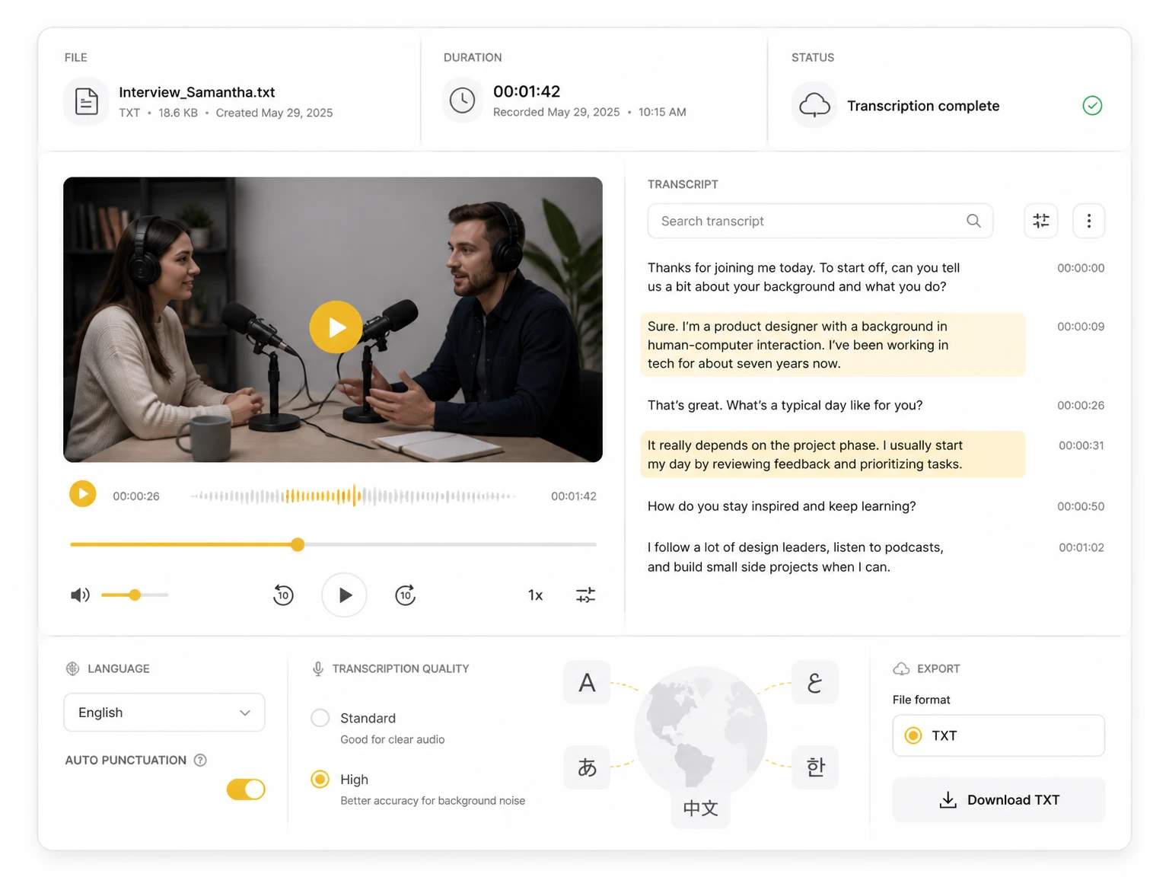Click the magnifier icon in Search transcript

[x=973, y=221]
